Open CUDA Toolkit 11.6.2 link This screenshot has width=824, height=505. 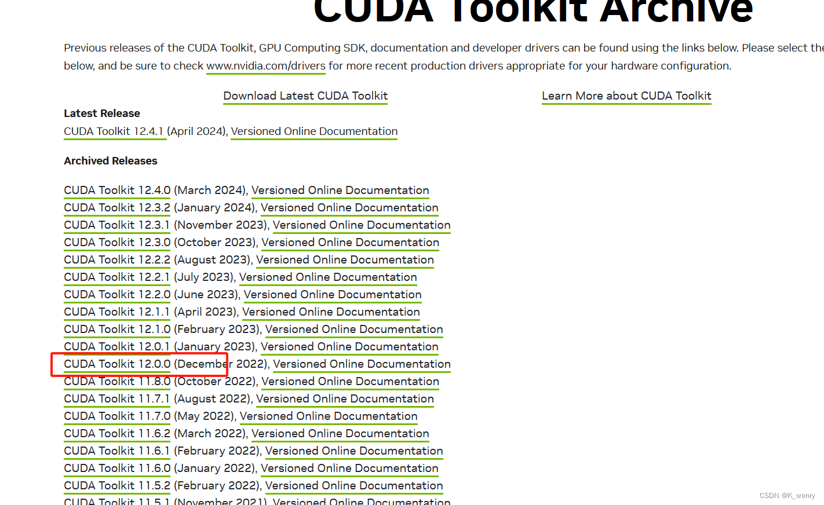tap(117, 434)
